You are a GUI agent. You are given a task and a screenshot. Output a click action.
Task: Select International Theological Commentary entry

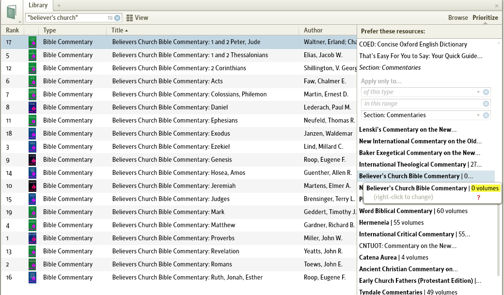tap(420, 165)
